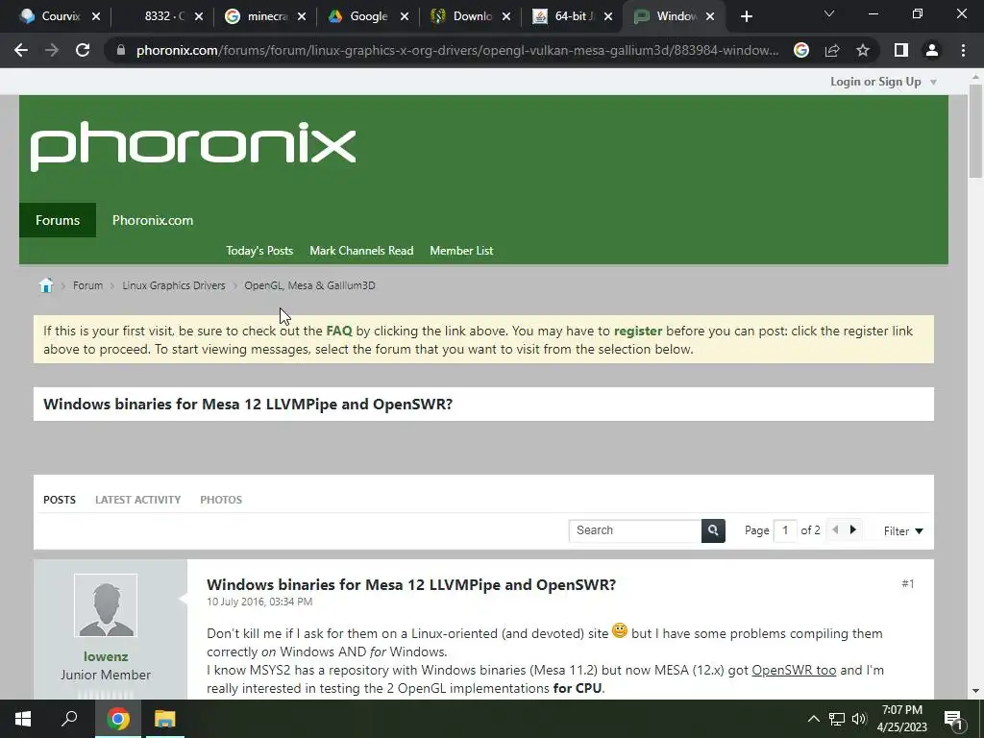Select the PHOTOS tab
This screenshot has height=738, width=984.
221,500
